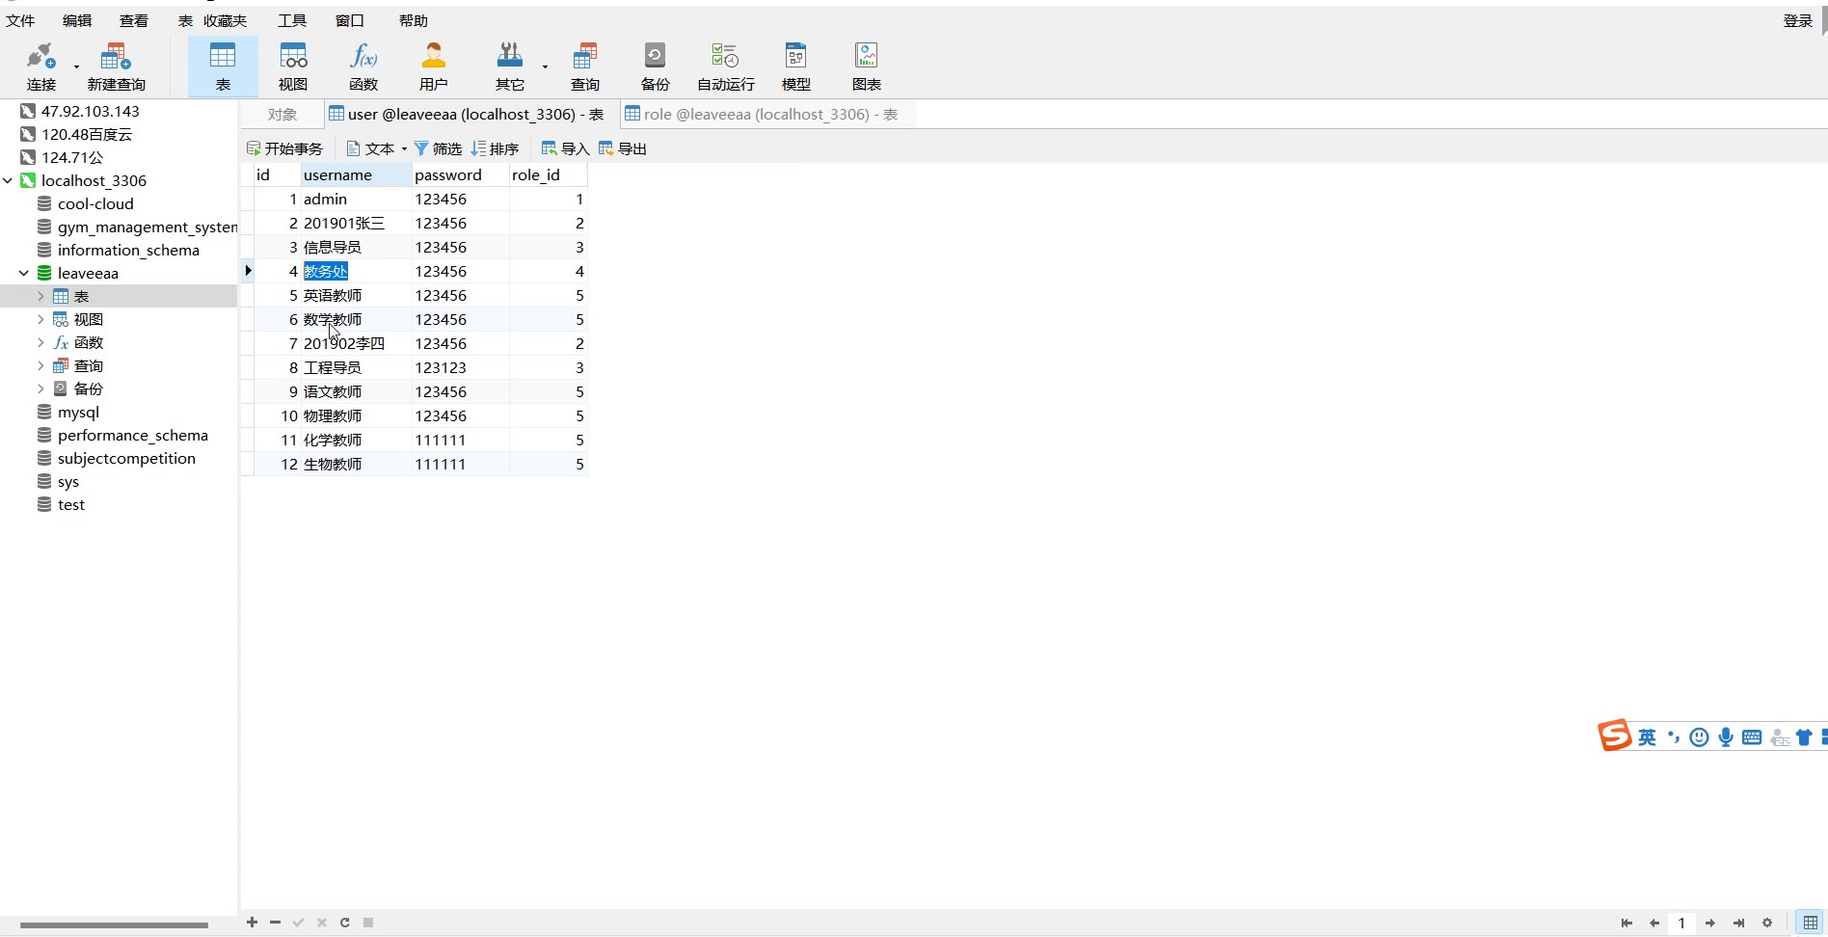Open the 文本 (Text) dropdown
The height and width of the screenshot is (937, 1828).
coord(376,148)
